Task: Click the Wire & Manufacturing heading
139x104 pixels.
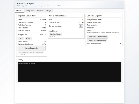Action: [x=57, y=16]
